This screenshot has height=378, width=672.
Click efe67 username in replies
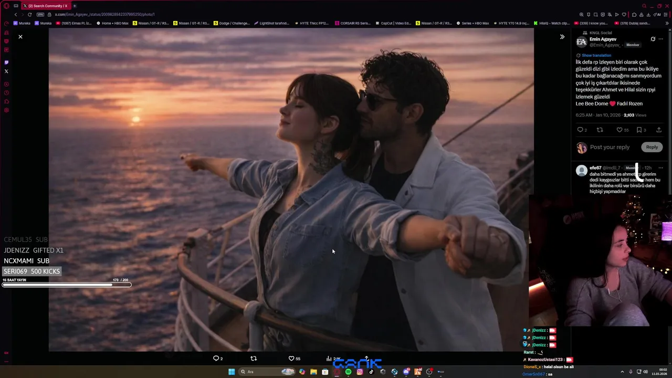click(595, 168)
